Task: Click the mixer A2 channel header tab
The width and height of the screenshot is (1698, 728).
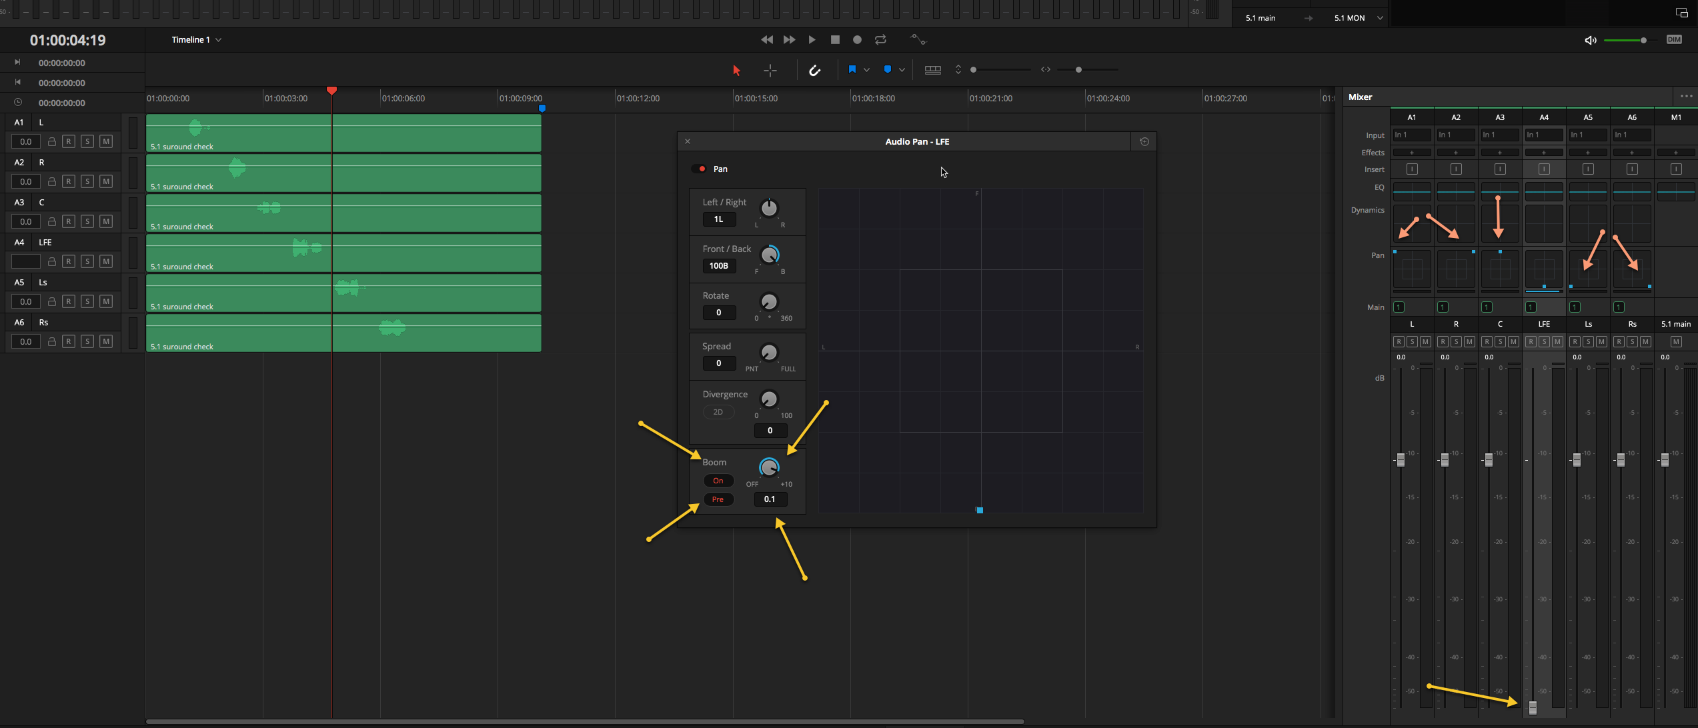Action: [x=1455, y=117]
